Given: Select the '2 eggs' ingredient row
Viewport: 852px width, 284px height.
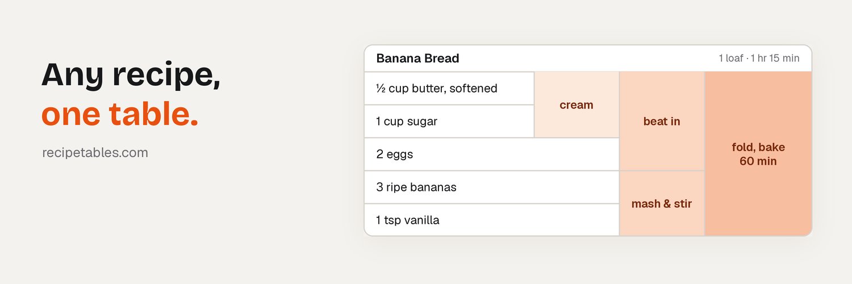Looking at the screenshot, I should [492, 154].
